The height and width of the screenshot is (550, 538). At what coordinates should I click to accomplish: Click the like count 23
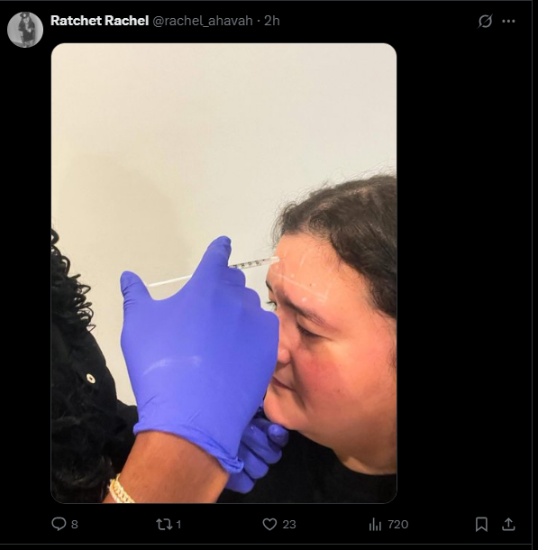click(x=289, y=525)
